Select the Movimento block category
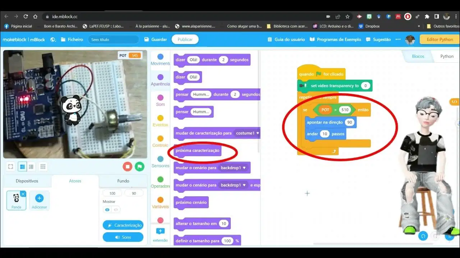This screenshot has height=258, width=460. pyautogui.click(x=160, y=59)
